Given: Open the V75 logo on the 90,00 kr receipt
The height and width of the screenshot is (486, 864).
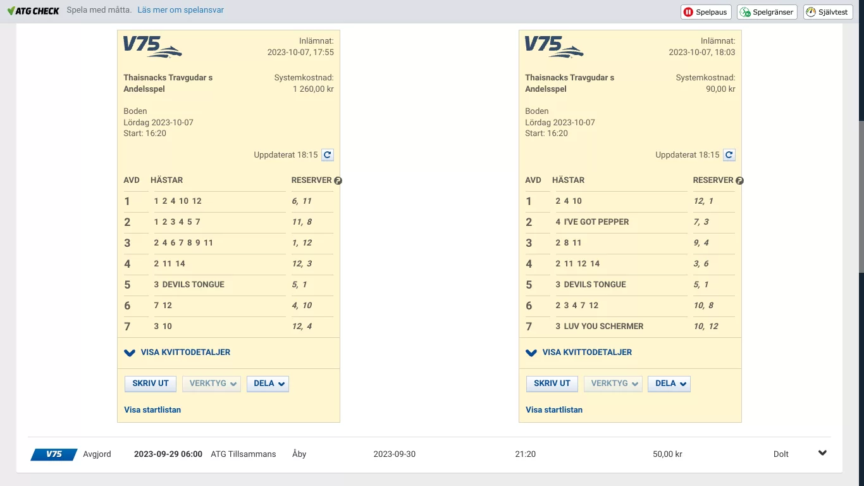Looking at the screenshot, I should [554, 47].
